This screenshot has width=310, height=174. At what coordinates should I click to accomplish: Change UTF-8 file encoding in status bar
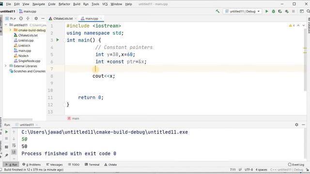click(x=248, y=170)
